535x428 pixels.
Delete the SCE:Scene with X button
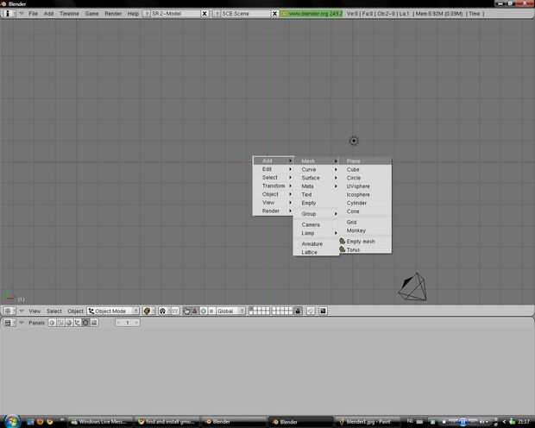tap(274, 14)
